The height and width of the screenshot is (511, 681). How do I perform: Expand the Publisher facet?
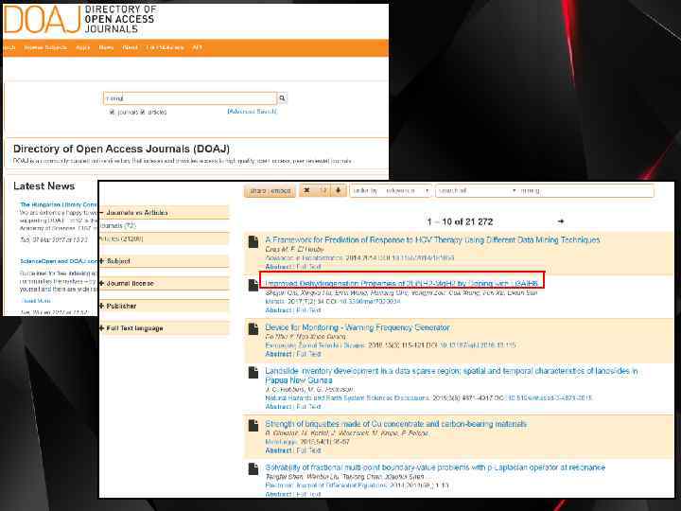click(165, 306)
